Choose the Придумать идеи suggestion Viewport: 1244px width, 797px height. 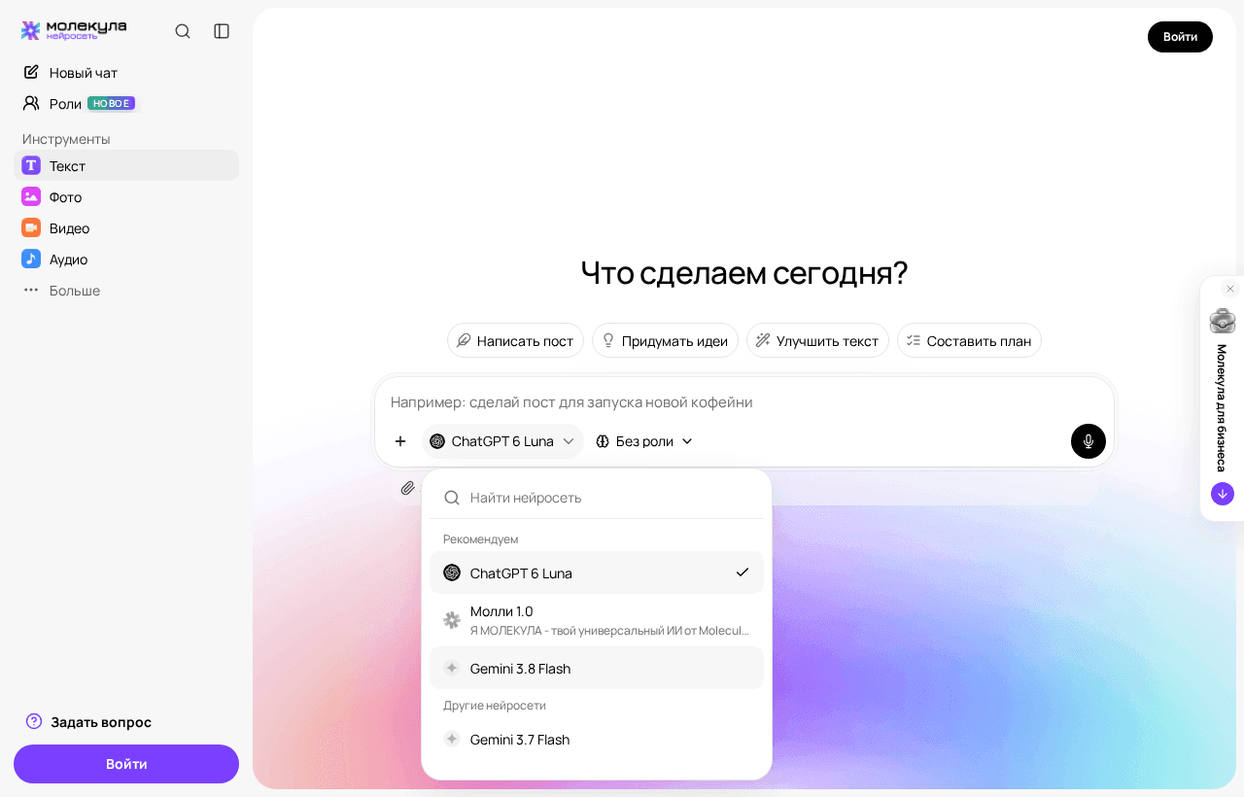(665, 340)
